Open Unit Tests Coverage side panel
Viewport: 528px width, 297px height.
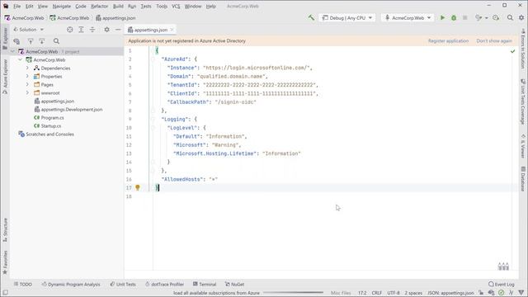click(x=523, y=101)
